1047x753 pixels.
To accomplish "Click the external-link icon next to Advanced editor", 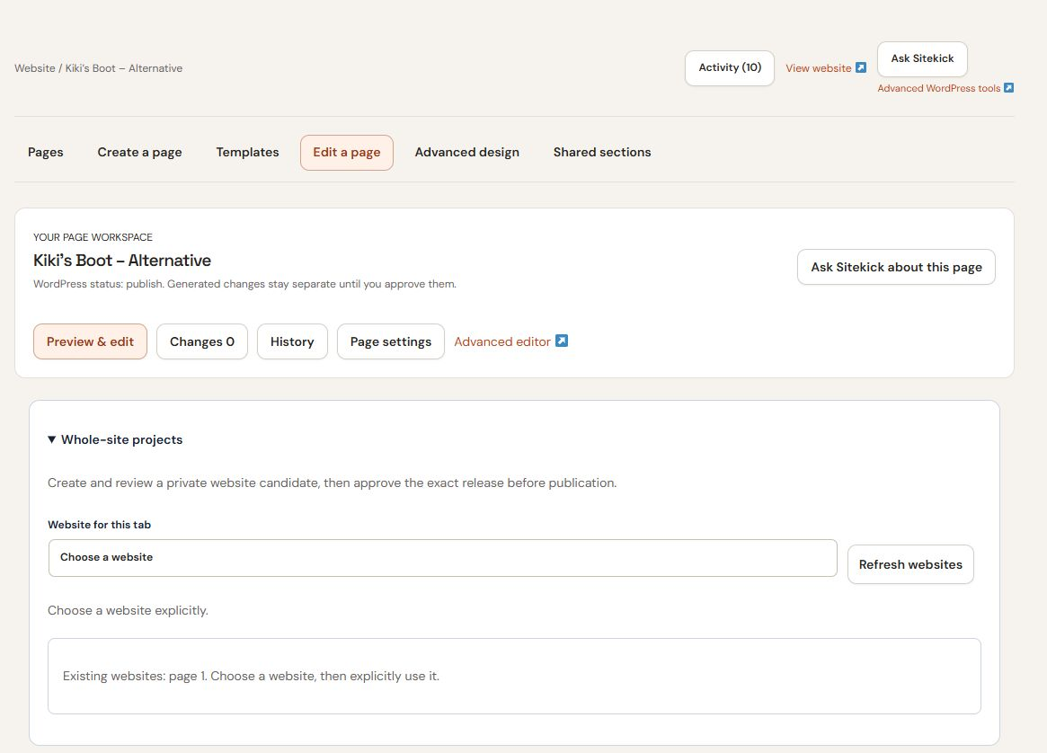I will 562,341.
